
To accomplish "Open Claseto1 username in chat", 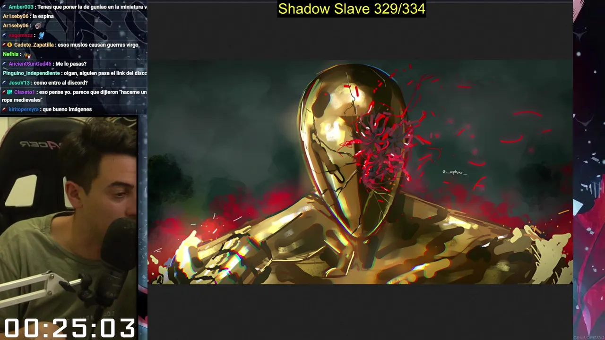I will (x=24, y=92).
